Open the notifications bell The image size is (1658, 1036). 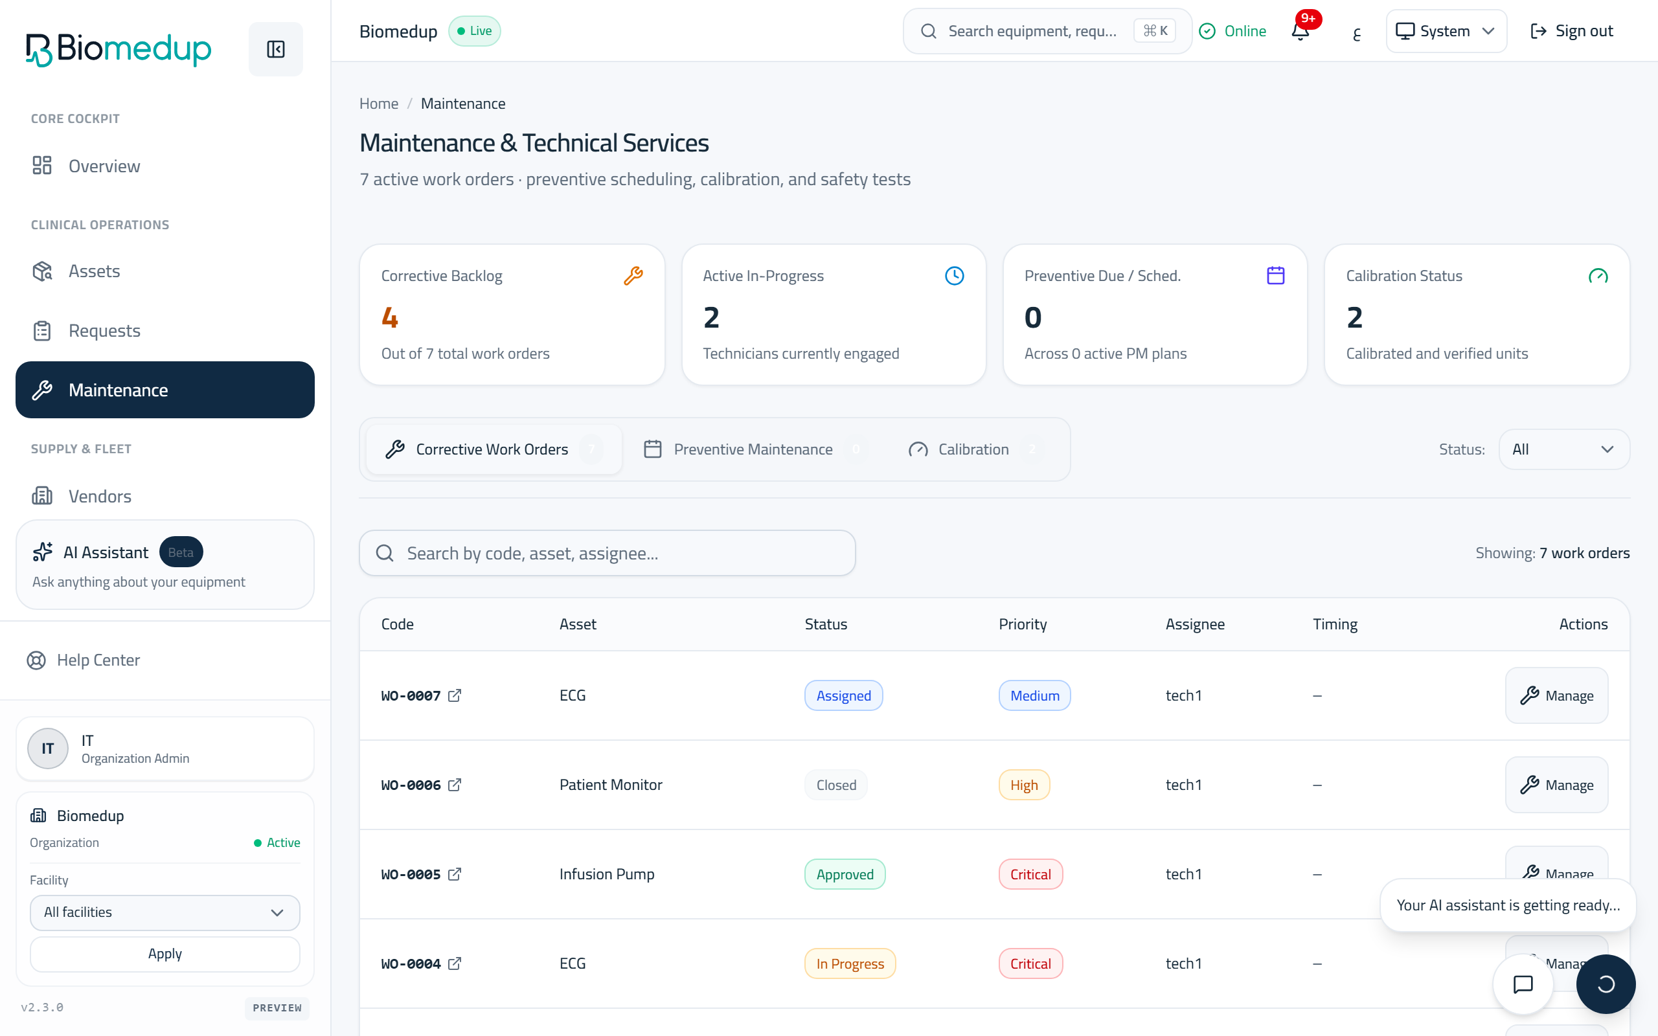[x=1300, y=31]
